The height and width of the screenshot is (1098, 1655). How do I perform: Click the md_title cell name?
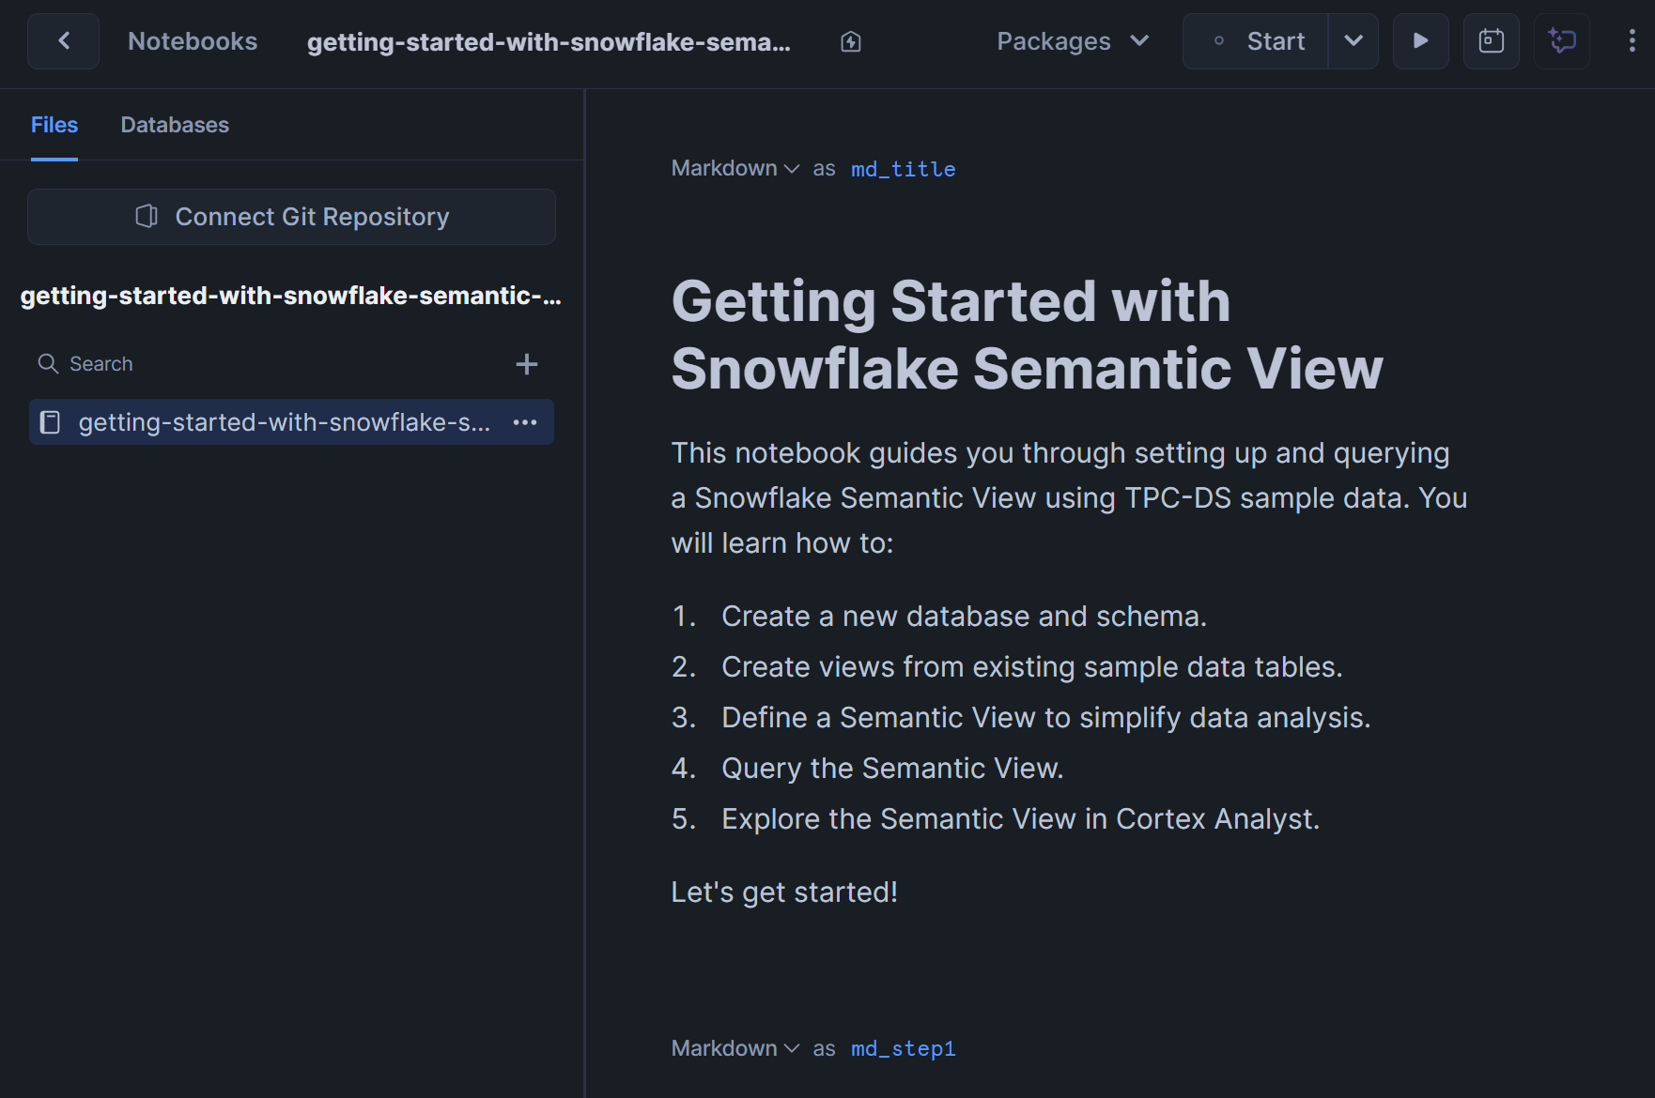pos(903,169)
